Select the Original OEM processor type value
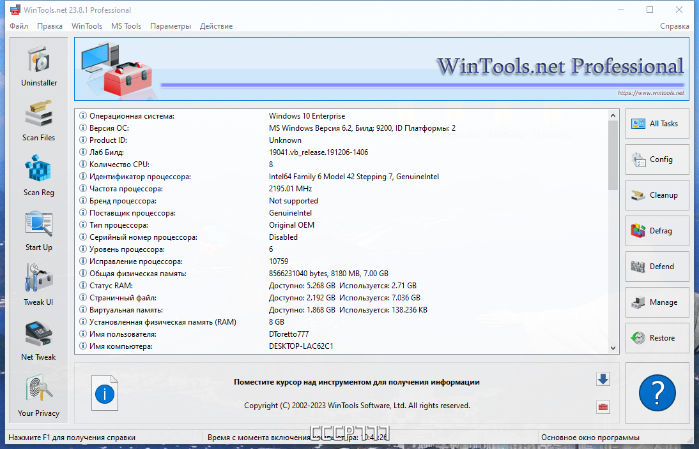Viewport: 699px width, 449px height. pos(291,225)
